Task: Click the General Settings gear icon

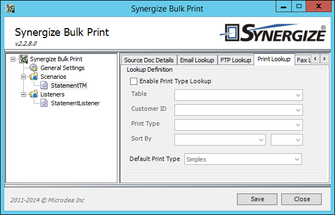Action: coord(33,68)
